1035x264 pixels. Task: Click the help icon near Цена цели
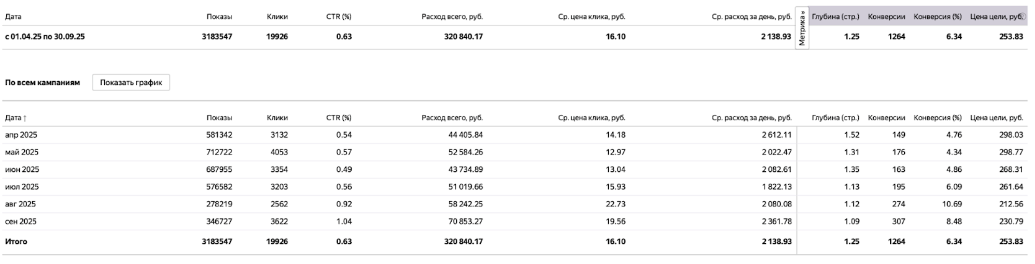pos(1024,17)
